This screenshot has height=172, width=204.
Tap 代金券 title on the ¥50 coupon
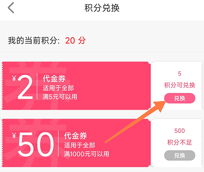(75, 136)
